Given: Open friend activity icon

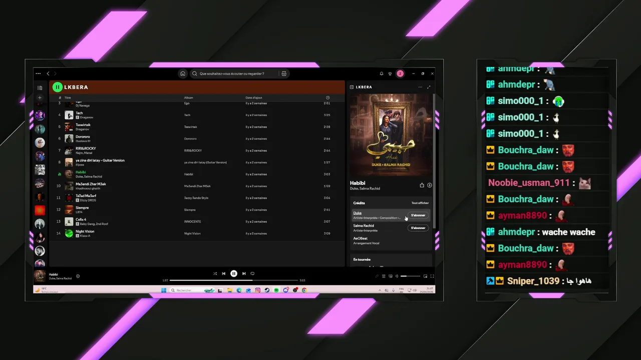Looking at the screenshot, I should coord(390,73).
